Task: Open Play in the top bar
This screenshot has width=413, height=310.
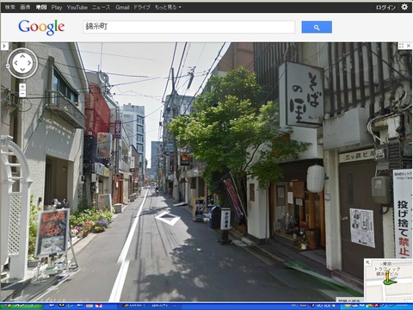Action: coord(57,8)
